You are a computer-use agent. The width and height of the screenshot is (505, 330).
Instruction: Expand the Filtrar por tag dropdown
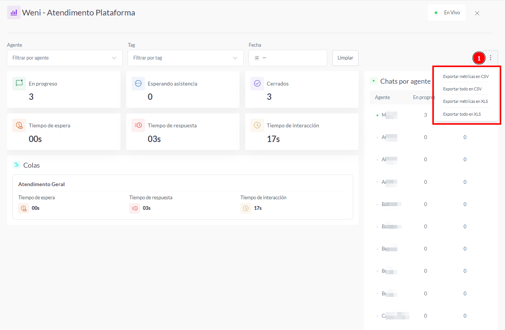(186, 58)
